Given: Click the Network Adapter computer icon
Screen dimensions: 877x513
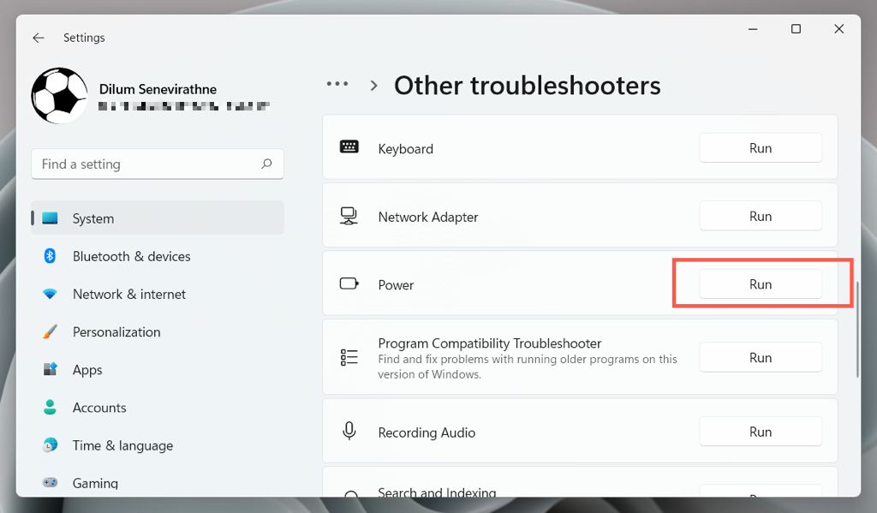Looking at the screenshot, I should [349, 215].
